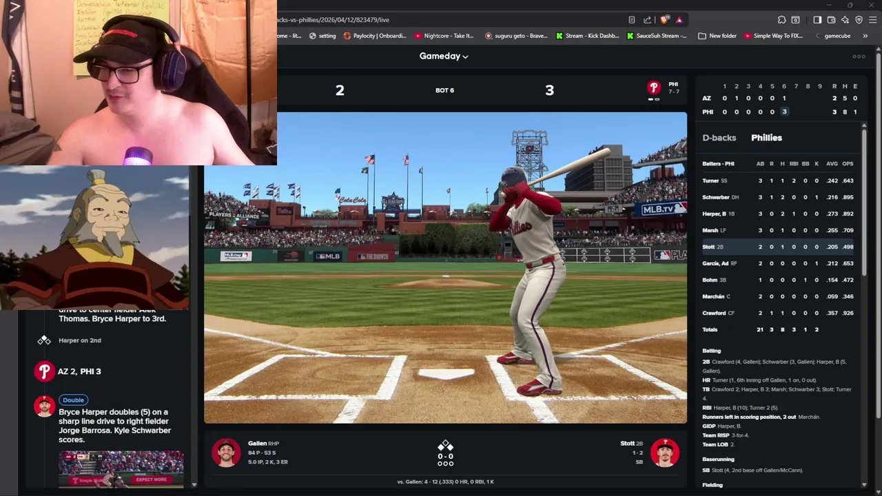Open the gamecube bookmark
The image size is (882, 496).
point(832,36)
